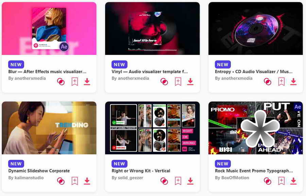Download Rock Music Event Promo Typography

293,181
